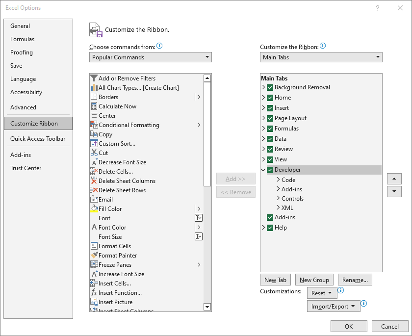The image size is (412, 336).
Task: Click the Rename button
Action: (x=355, y=280)
